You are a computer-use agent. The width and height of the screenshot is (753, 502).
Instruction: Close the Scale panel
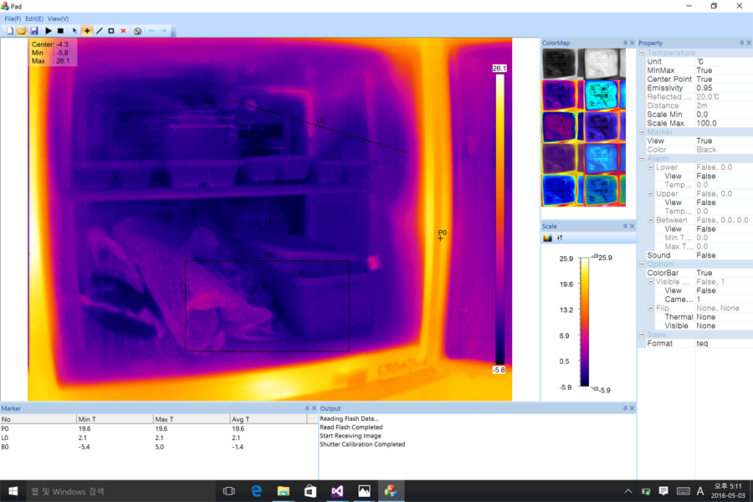click(632, 226)
